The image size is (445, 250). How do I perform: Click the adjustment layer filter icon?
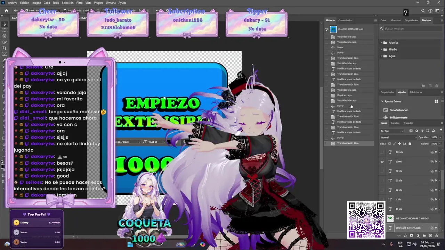416,131
